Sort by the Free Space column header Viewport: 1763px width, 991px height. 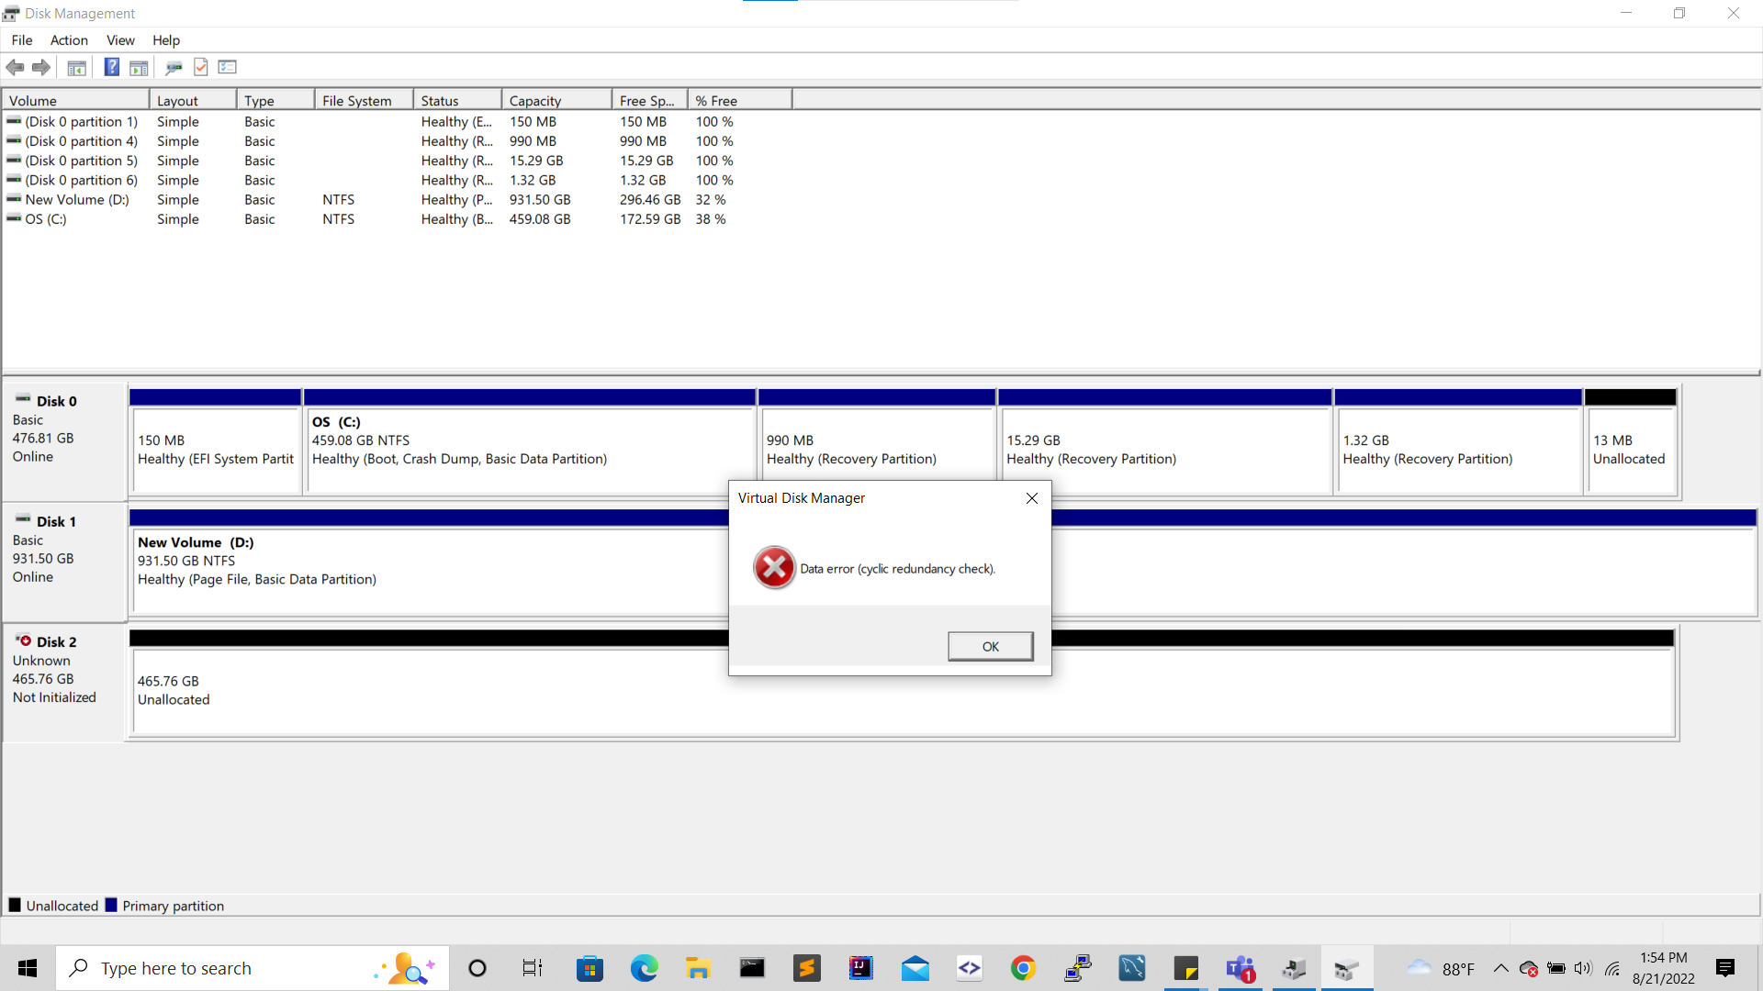pos(650,101)
